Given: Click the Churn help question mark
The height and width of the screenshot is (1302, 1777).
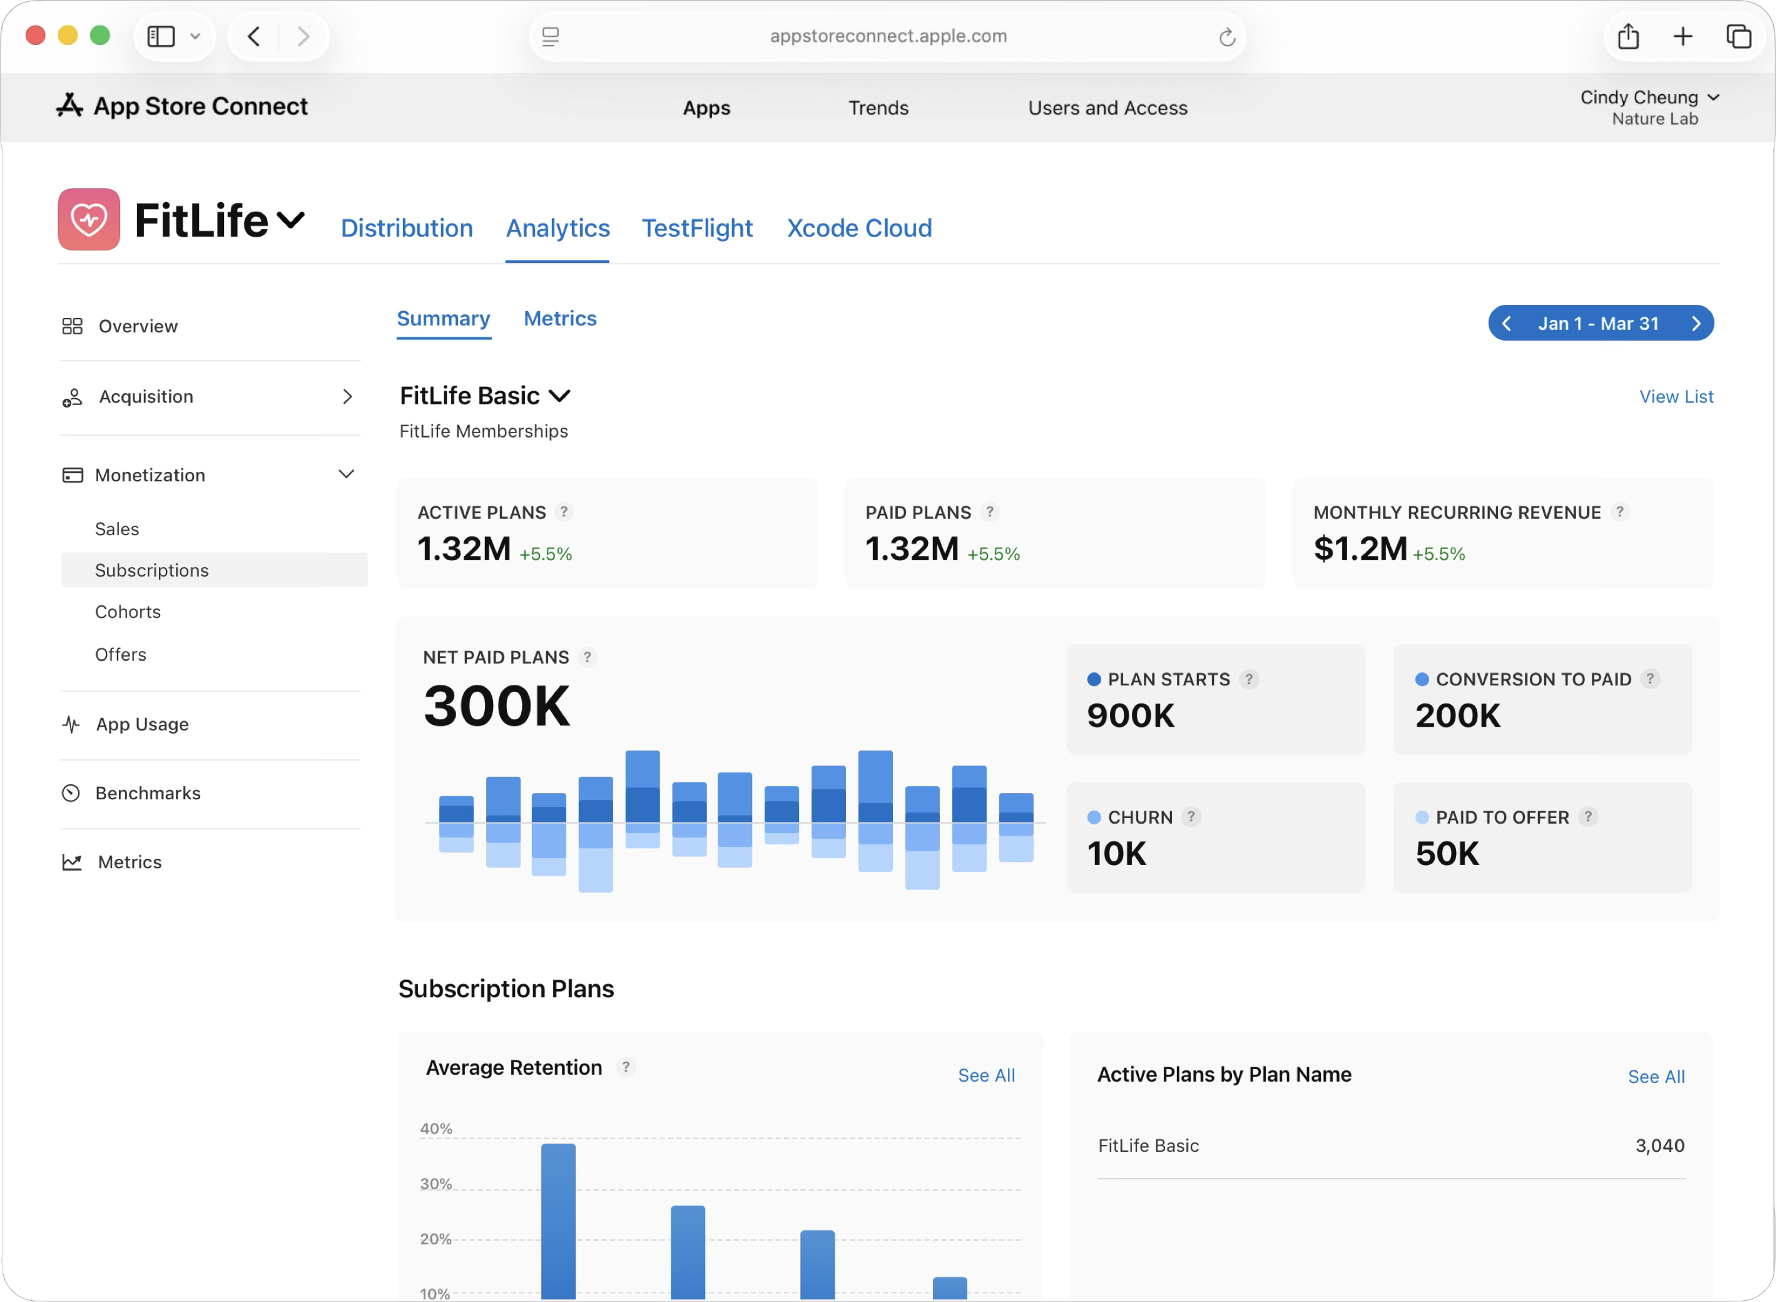Looking at the screenshot, I should click(1191, 816).
